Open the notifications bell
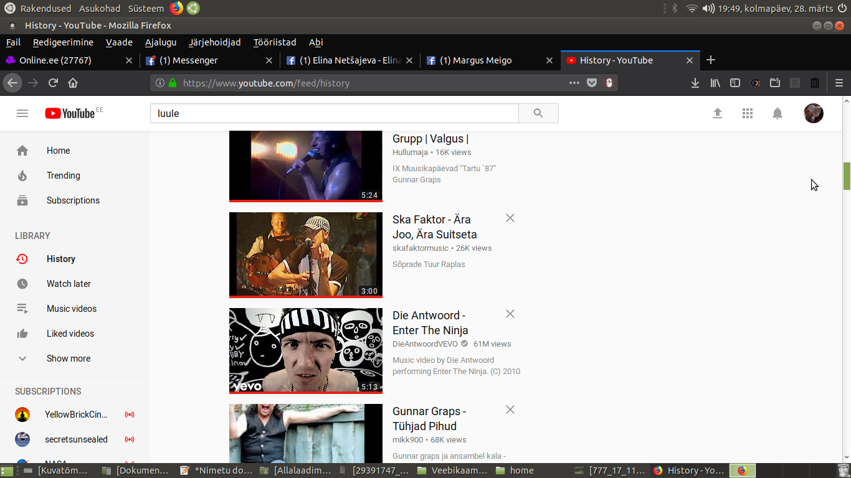The image size is (851, 478). point(777,113)
